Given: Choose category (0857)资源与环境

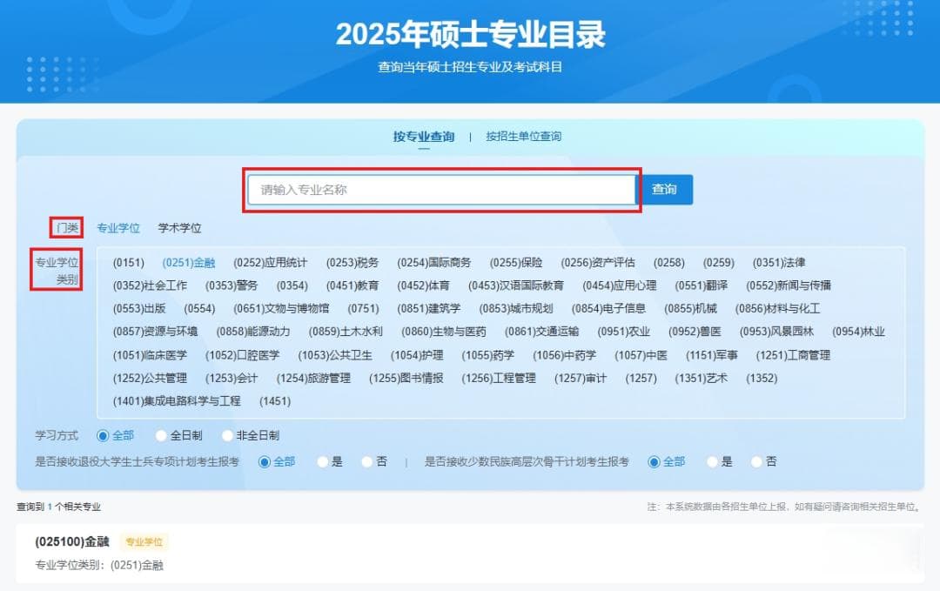Looking at the screenshot, I should click(x=155, y=332).
